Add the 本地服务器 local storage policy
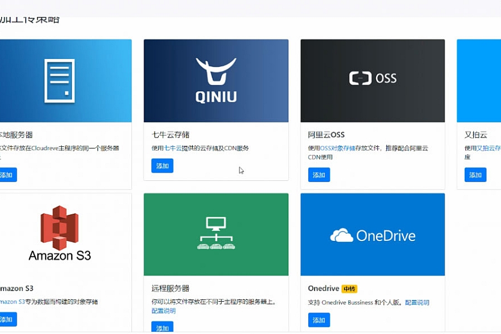 coord(7,175)
